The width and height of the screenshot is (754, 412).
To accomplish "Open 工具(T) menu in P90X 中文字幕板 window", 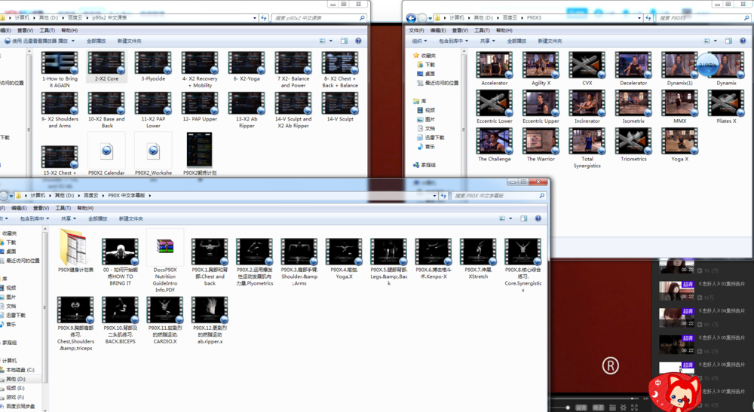I will coord(63,208).
